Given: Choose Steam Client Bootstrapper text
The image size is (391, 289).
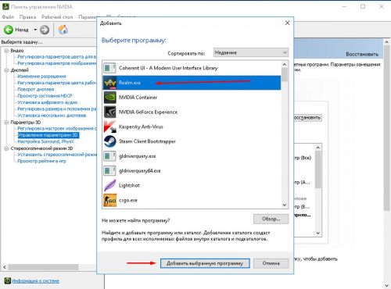Looking at the screenshot, I should tap(147, 141).
